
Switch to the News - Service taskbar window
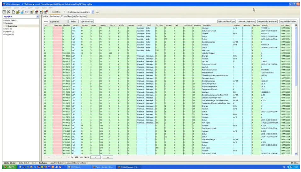104,167
